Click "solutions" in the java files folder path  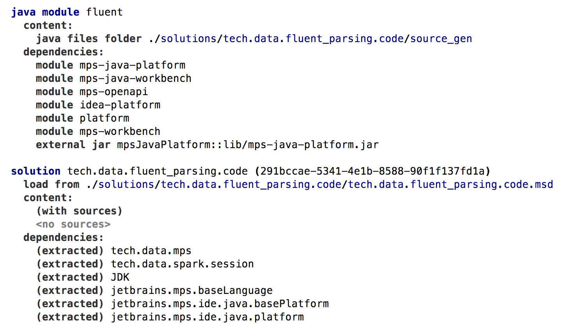pos(188,39)
